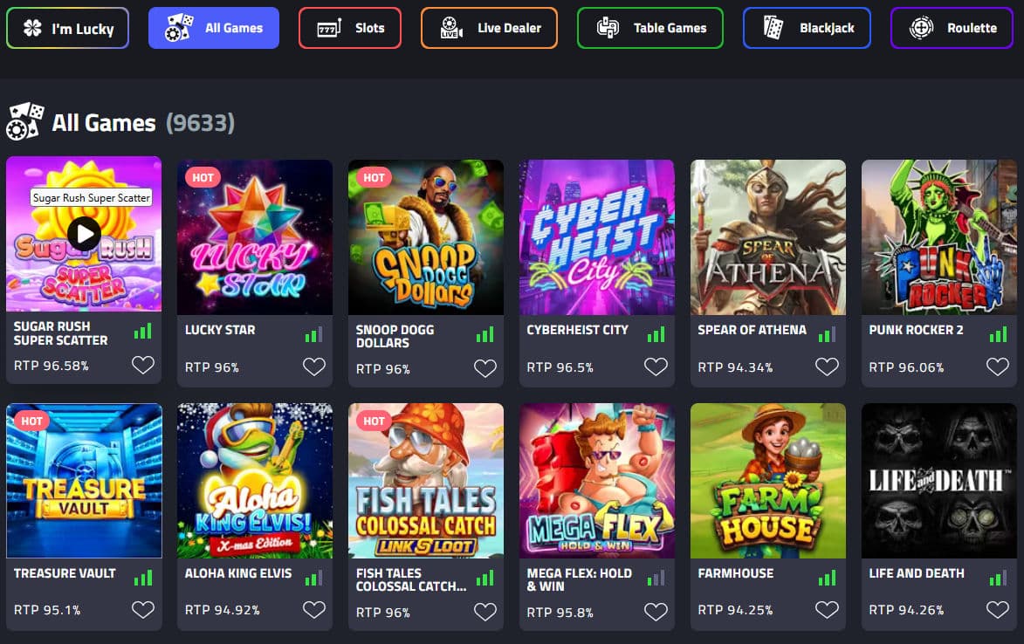Image resolution: width=1024 pixels, height=644 pixels.
Task: Go to the Blackjack category
Action: pyautogui.click(x=807, y=28)
